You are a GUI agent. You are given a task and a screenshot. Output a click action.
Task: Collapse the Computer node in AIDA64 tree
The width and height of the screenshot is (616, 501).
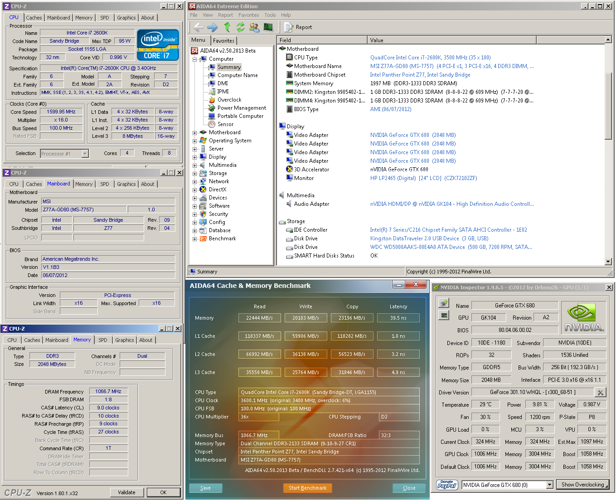[195, 59]
